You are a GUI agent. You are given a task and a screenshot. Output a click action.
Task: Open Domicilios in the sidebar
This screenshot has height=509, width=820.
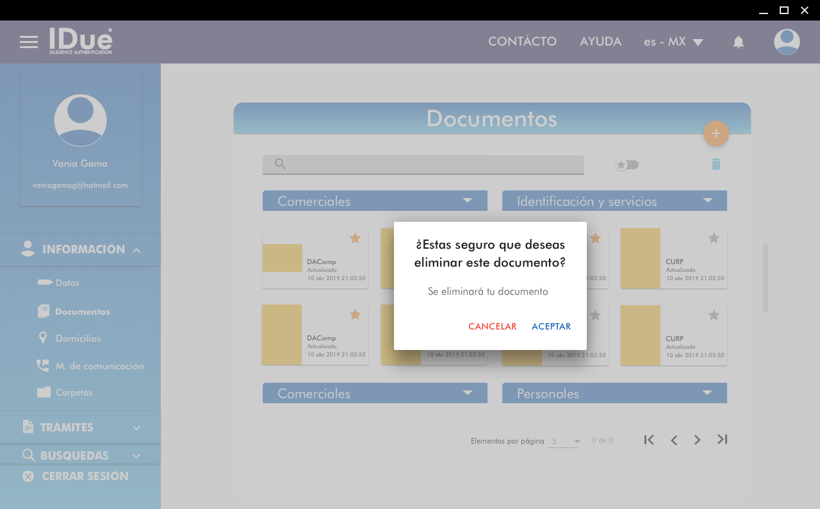click(x=78, y=338)
